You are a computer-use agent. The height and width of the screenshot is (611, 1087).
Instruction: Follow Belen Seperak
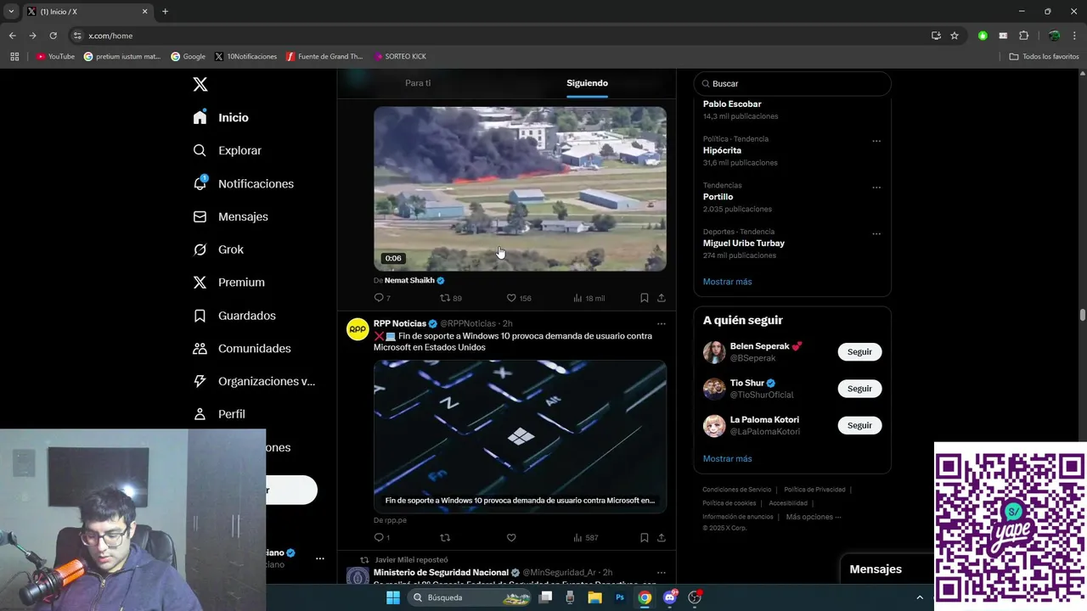[x=859, y=352]
